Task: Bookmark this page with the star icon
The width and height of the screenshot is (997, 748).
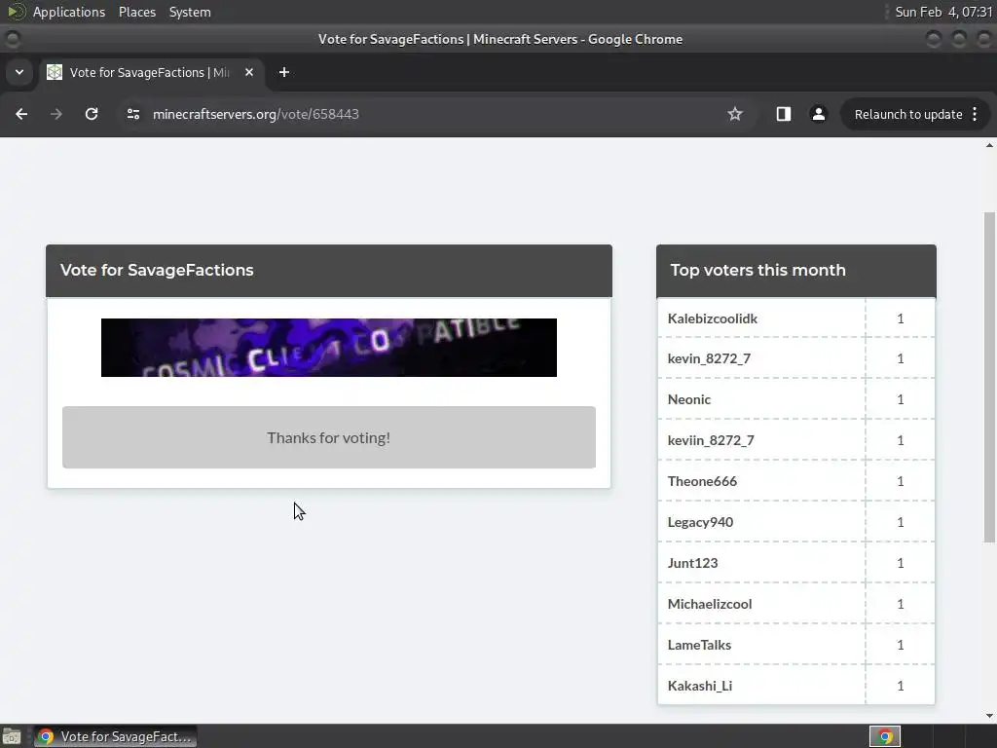Action: click(735, 114)
